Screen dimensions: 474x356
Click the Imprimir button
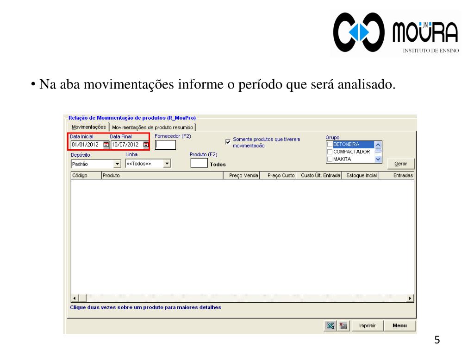[367, 326]
